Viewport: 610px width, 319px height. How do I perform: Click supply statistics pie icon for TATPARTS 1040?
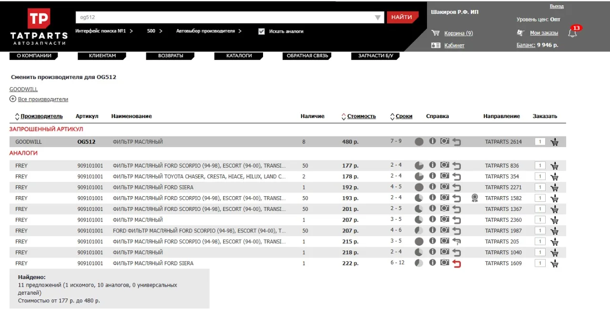pos(419,252)
